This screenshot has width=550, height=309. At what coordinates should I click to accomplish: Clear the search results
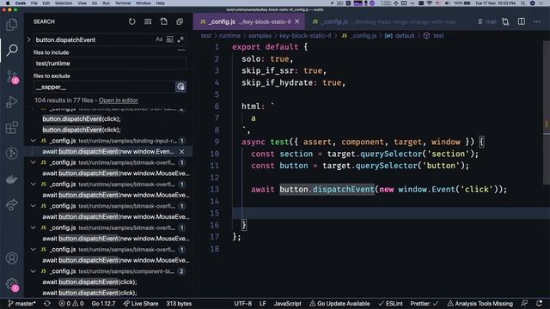coord(148,21)
